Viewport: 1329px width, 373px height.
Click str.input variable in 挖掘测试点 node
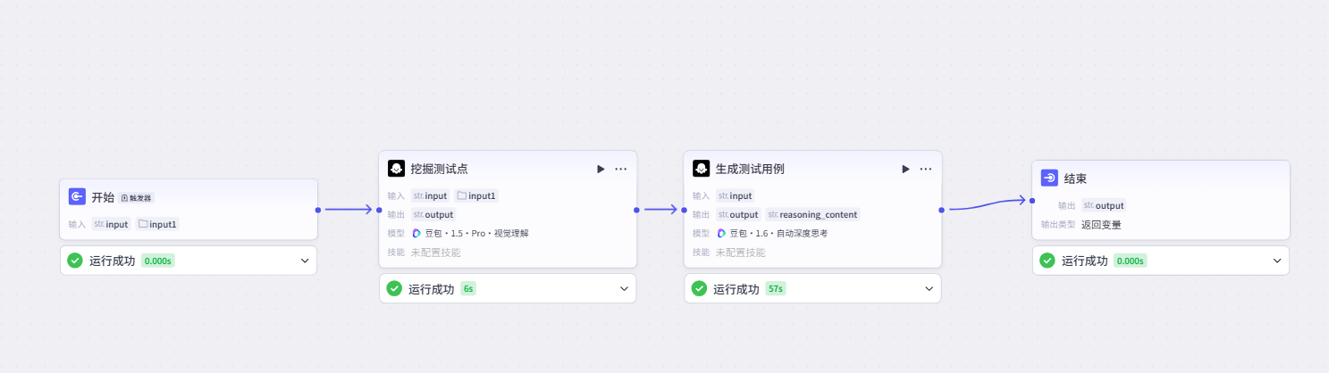(x=431, y=195)
